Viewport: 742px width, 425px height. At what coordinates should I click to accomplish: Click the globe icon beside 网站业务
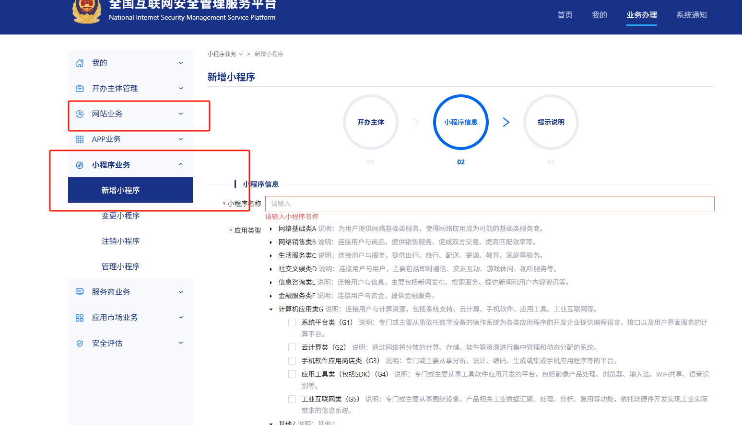pyautogui.click(x=80, y=114)
